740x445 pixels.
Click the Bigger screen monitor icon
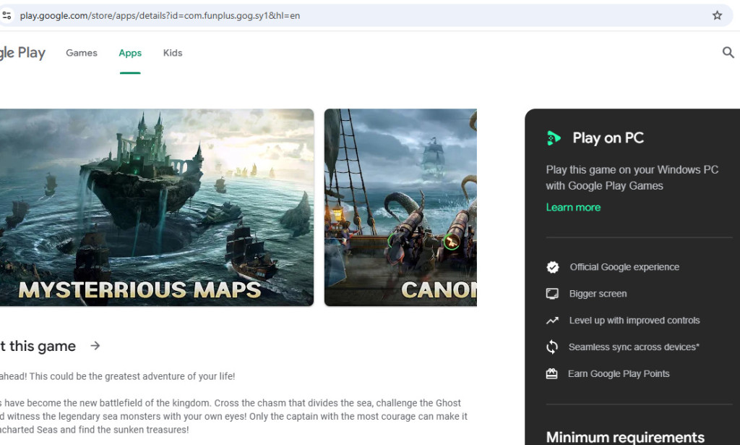click(553, 294)
